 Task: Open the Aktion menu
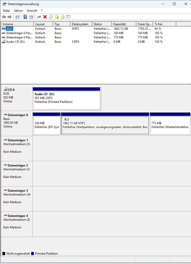pos(18,11)
